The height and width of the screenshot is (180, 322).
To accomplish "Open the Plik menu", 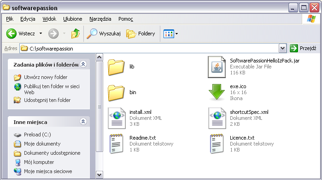I will pyautogui.click(x=10, y=19).
